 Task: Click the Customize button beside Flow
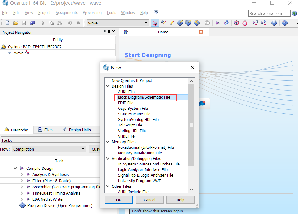point(94,149)
